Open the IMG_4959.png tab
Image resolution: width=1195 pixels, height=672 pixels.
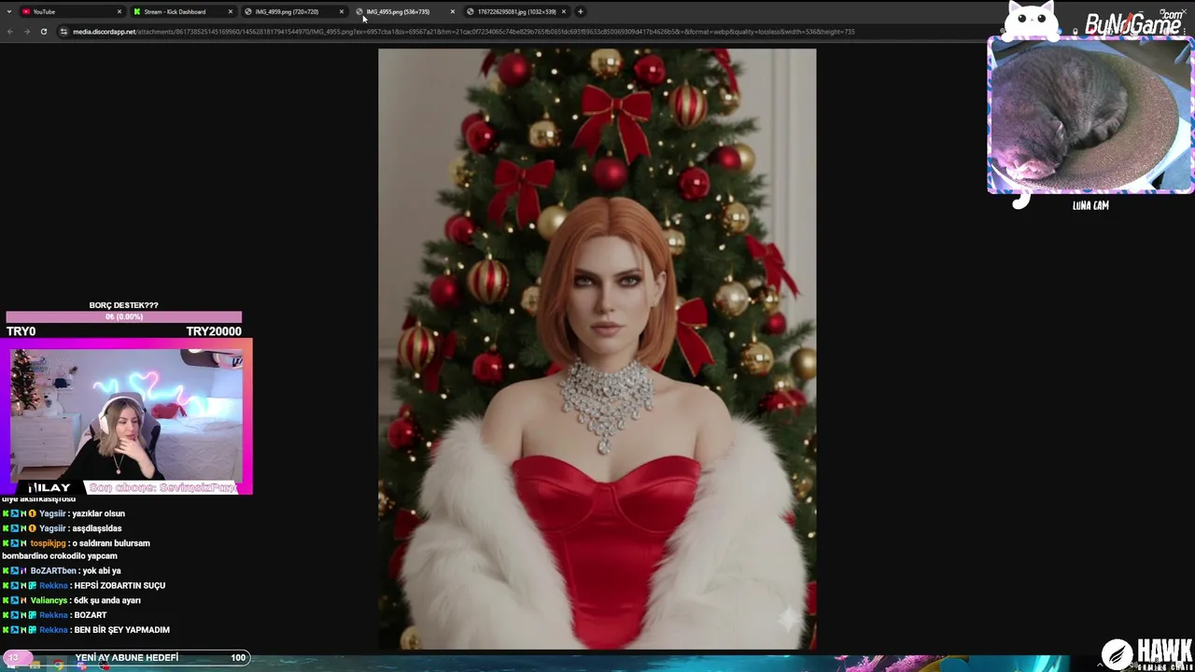[x=294, y=11]
